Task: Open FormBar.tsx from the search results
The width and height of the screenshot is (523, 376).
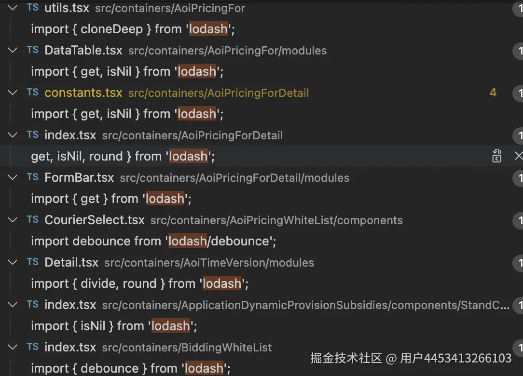Action: (79, 178)
